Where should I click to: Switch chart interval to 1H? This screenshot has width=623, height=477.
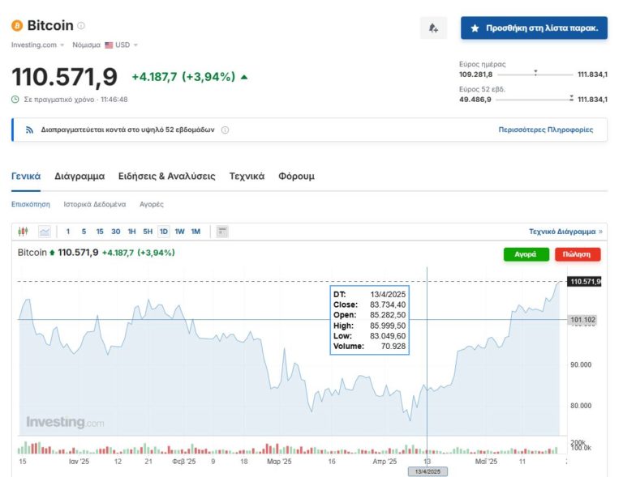coord(131,232)
